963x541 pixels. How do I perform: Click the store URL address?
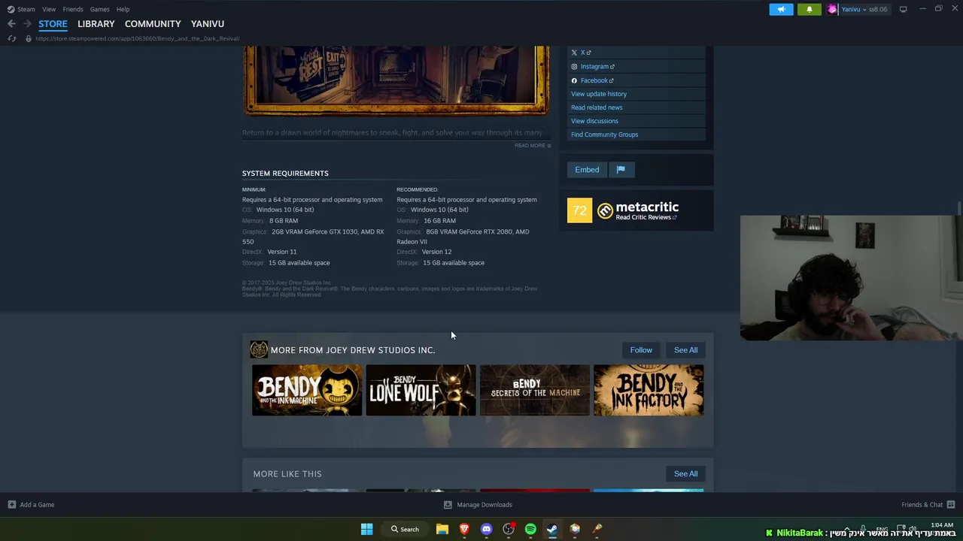coord(137,38)
